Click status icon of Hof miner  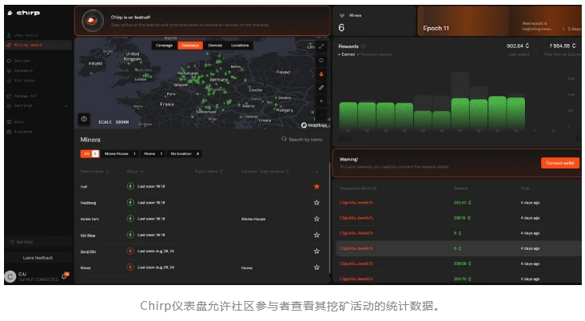[130, 186]
